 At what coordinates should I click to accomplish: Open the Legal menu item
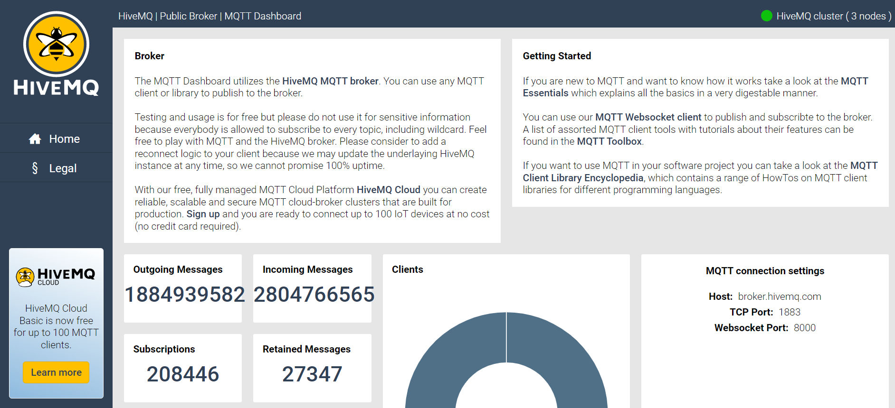56,168
